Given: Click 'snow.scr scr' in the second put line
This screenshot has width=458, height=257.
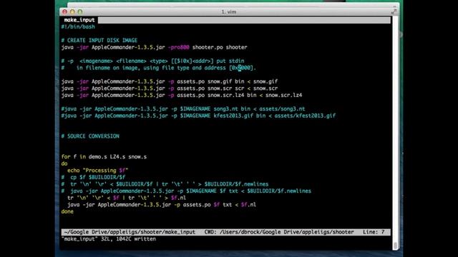Looking at the screenshot, I should click(226, 89).
